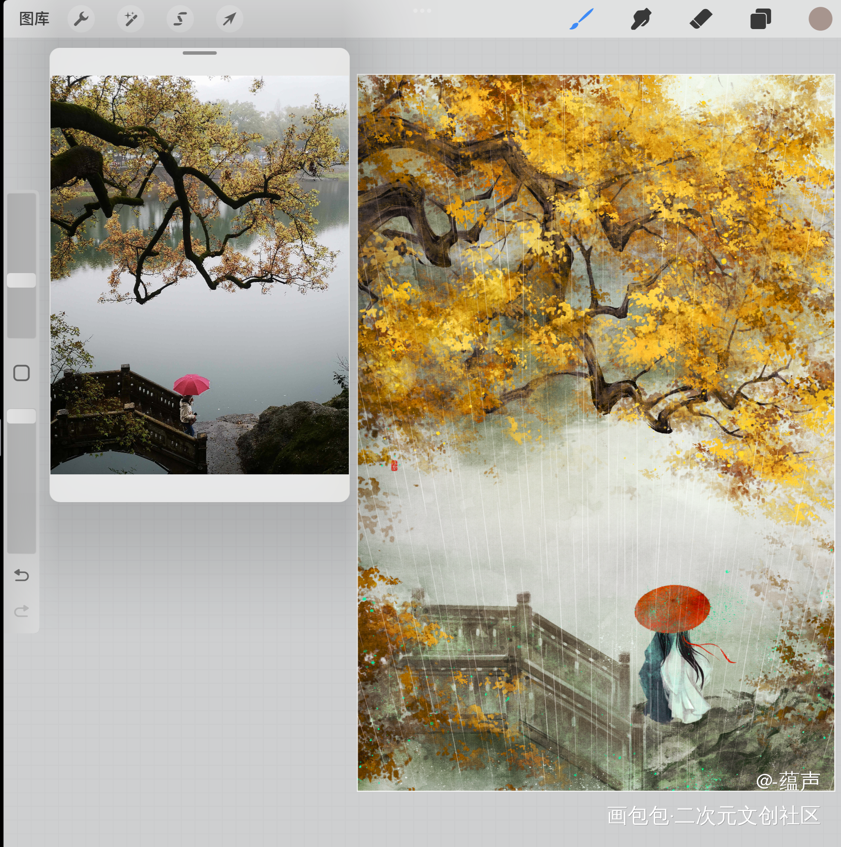841x847 pixels.
Task: Select the Eraser tool
Action: pyautogui.click(x=701, y=19)
